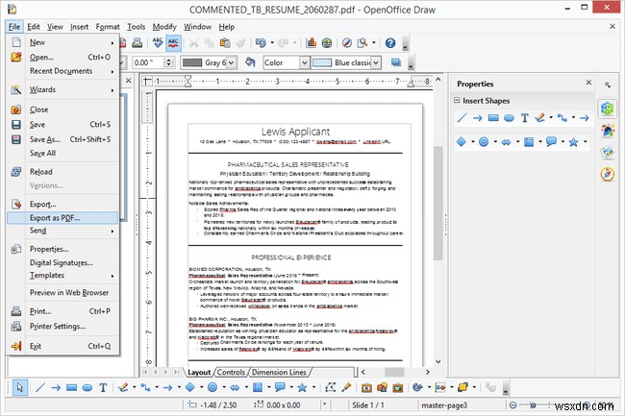Click the line width 0.00 input field
625x416 pixels.
[149, 62]
